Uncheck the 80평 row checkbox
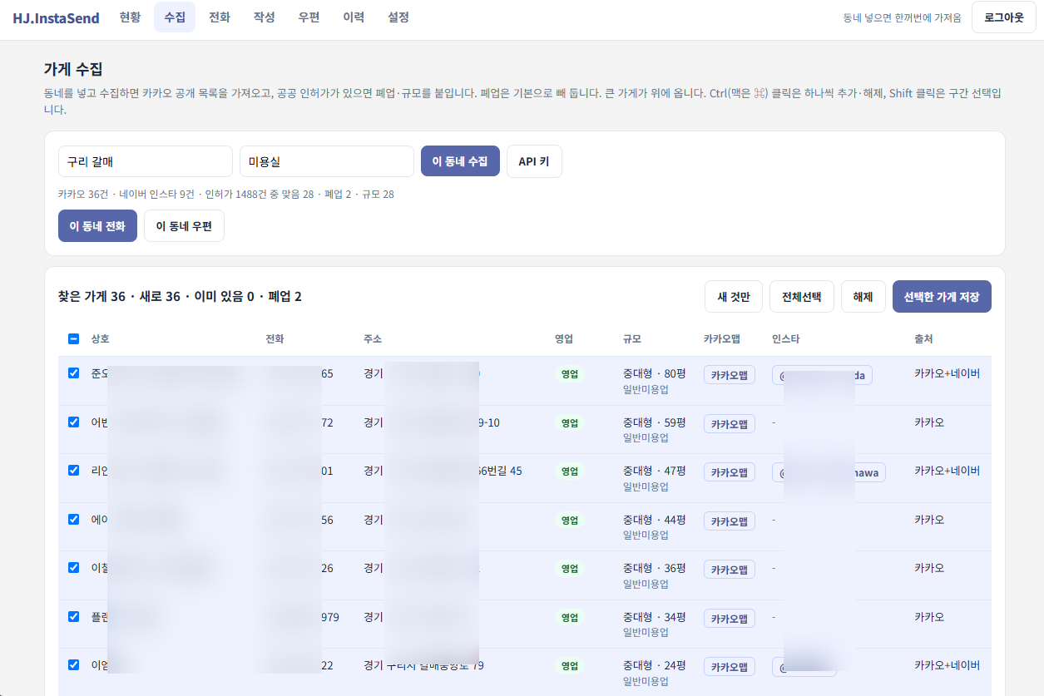Image resolution: width=1044 pixels, height=696 pixels. pyautogui.click(x=73, y=373)
